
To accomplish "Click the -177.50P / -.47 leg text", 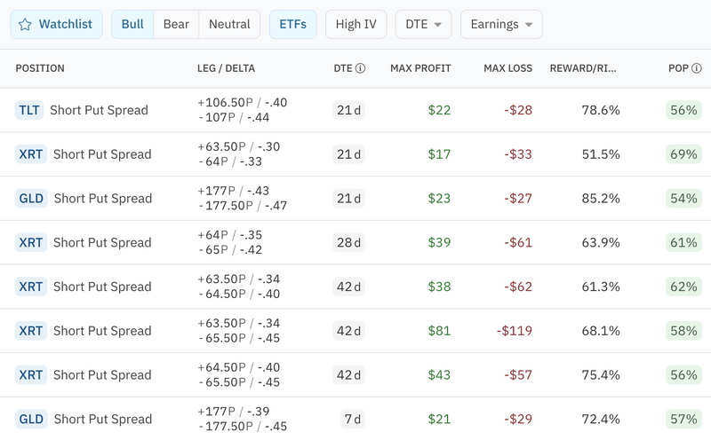I will pos(243,206).
